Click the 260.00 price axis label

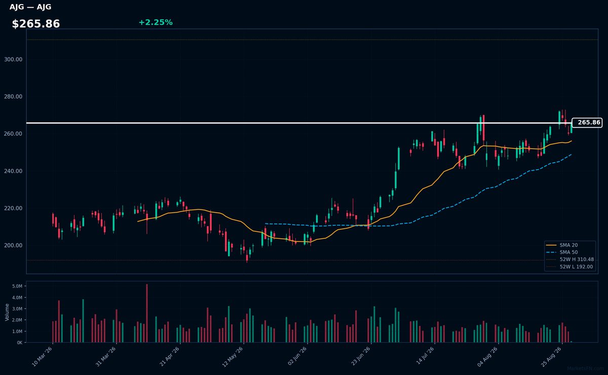tap(13, 134)
